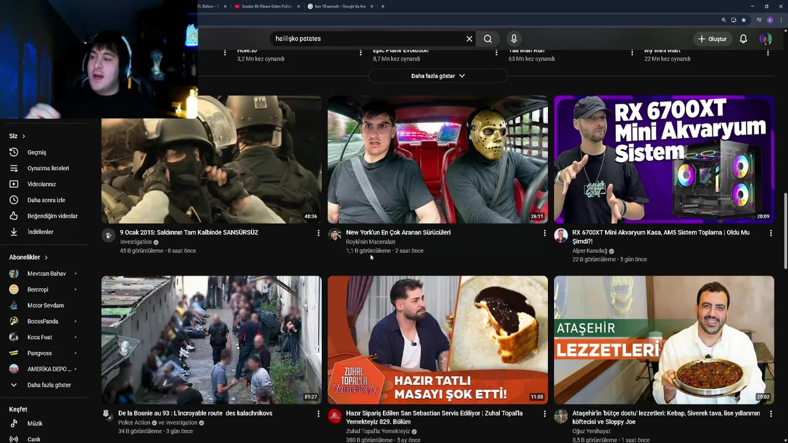This screenshot has width=788, height=443.
Task: Expand the Abonelikler section chevron
Action: point(46,257)
